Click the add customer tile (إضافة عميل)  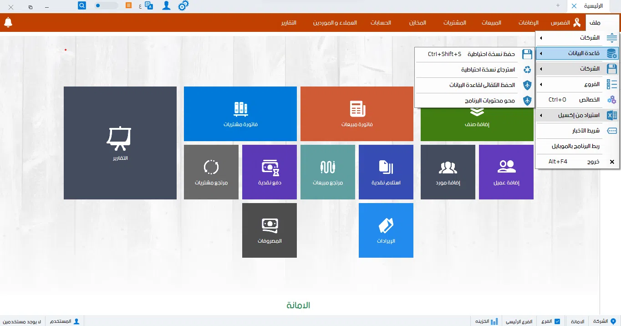(x=506, y=172)
